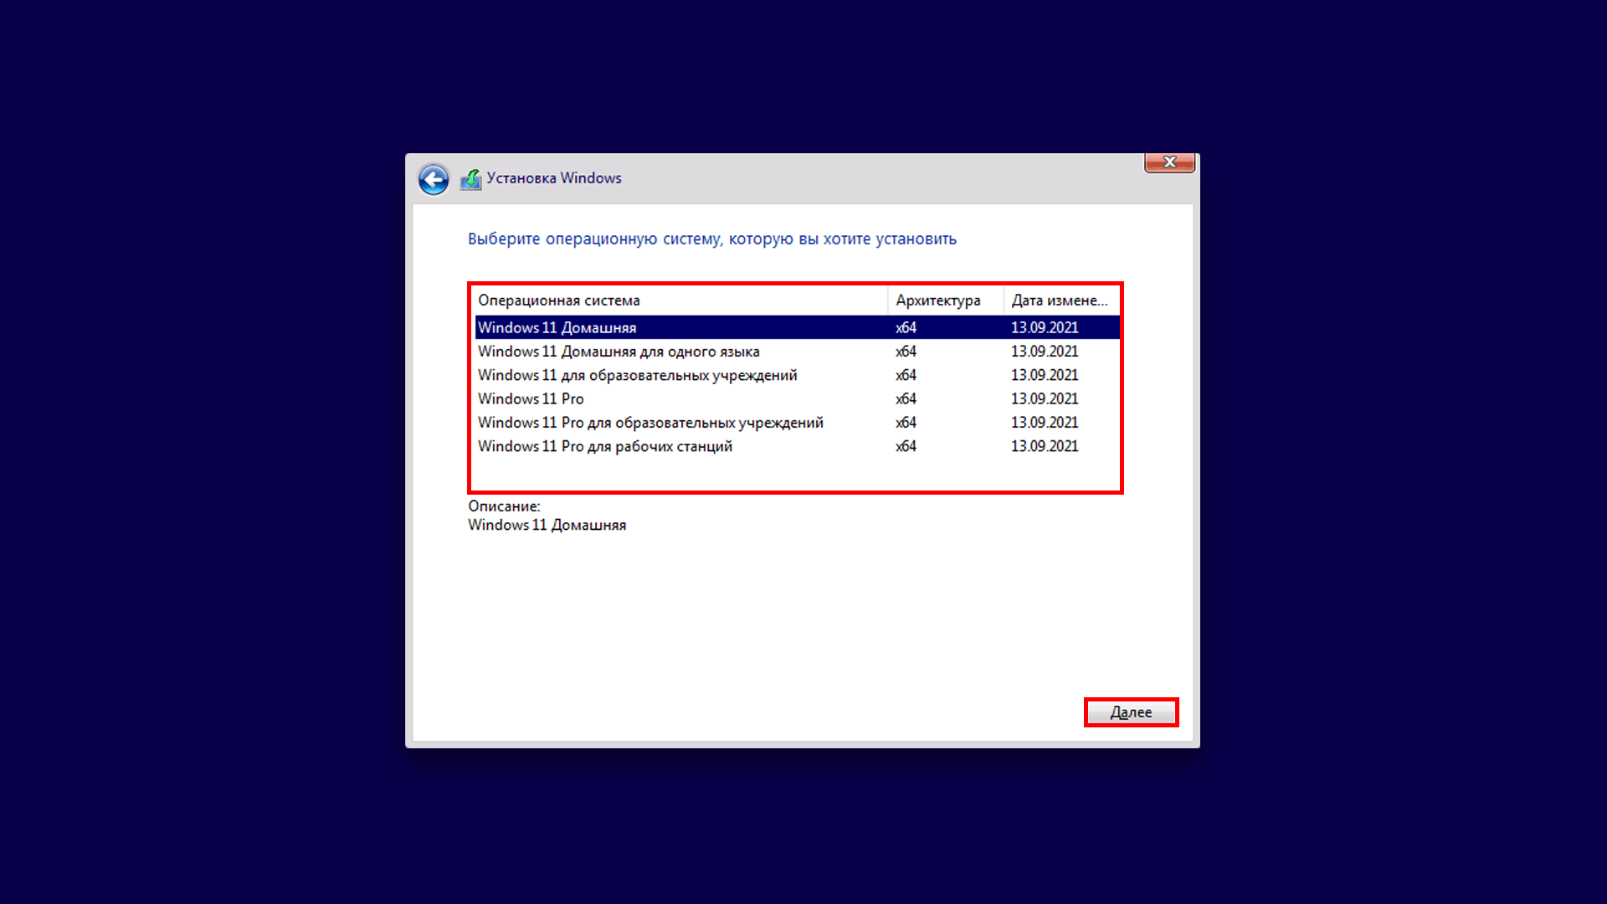Click the Установка Windows window title

click(554, 178)
